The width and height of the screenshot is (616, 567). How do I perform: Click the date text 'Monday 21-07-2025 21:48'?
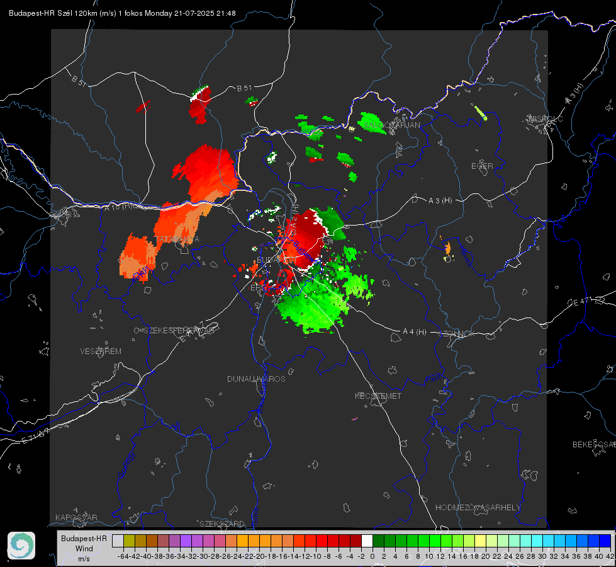190,13
